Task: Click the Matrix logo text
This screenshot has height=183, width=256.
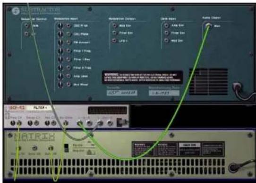Action: coord(34,137)
